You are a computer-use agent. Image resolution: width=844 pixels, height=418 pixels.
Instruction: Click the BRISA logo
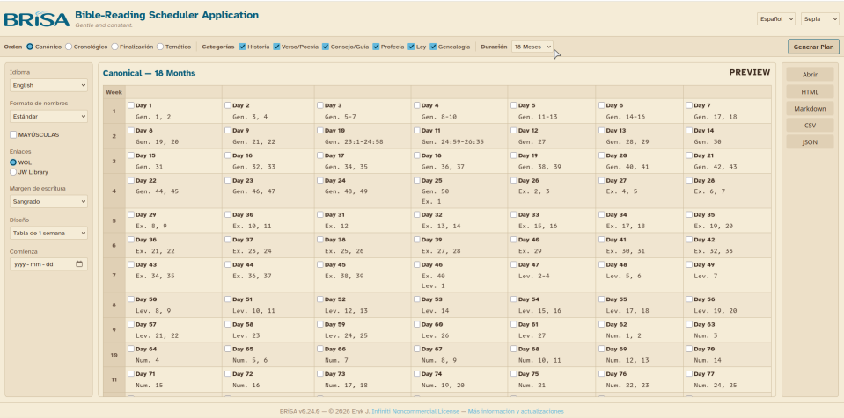click(x=37, y=19)
